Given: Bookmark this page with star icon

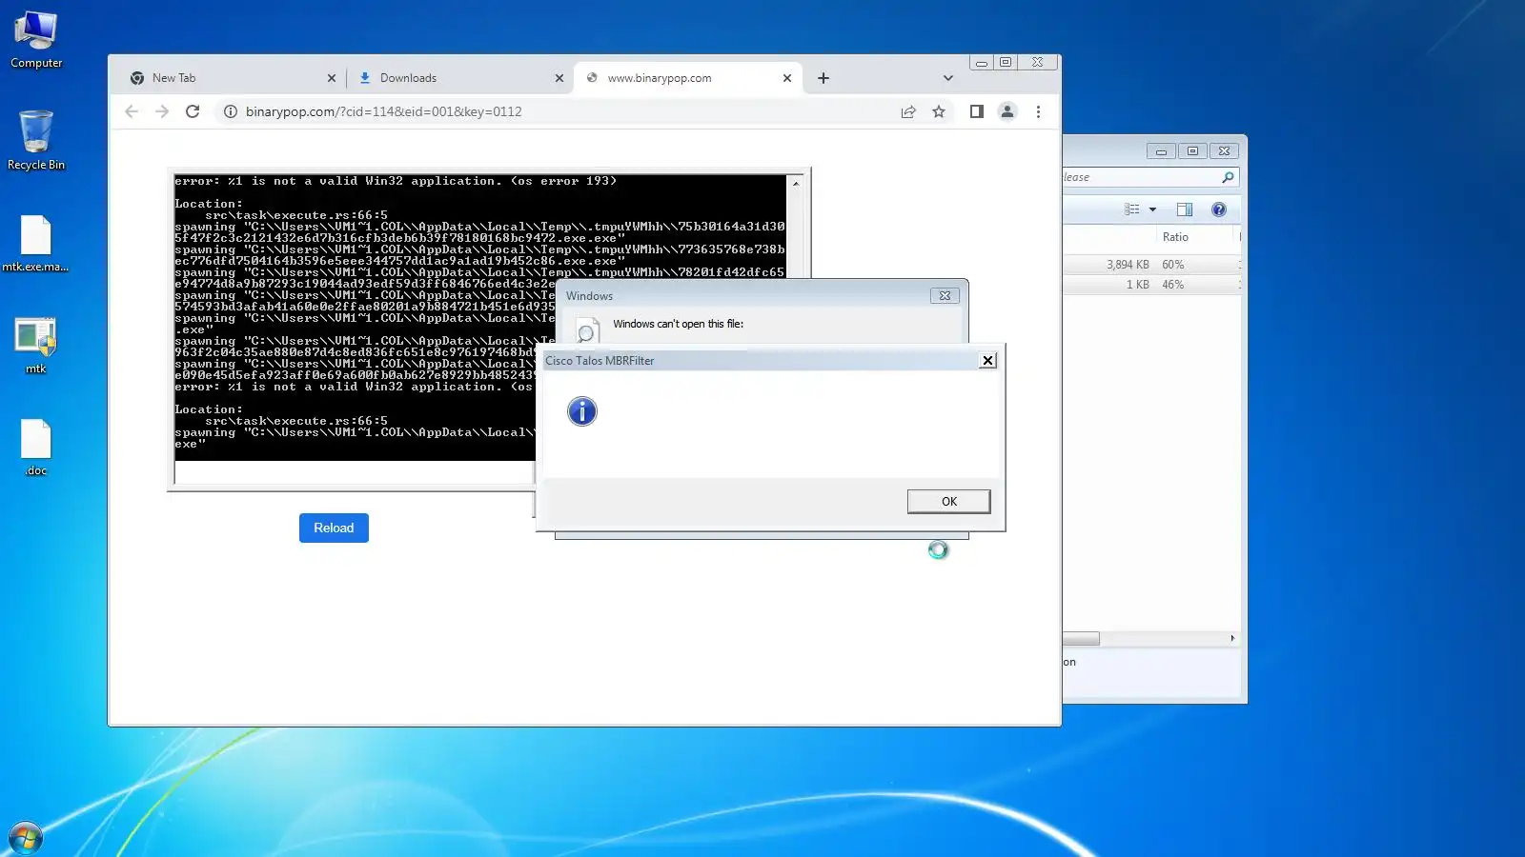Looking at the screenshot, I should coord(939,111).
